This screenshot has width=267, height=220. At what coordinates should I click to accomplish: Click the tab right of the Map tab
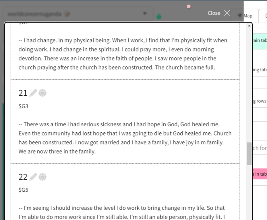pyautogui.click(x=263, y=16)
